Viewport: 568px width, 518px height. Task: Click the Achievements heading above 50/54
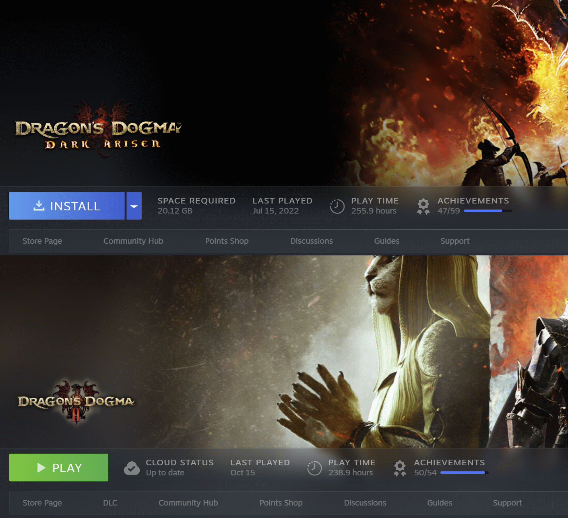(450, 462)
